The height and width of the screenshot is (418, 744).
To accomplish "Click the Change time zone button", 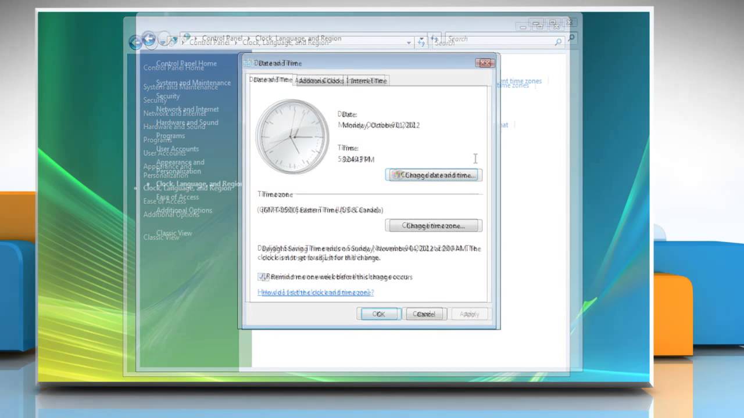I will pyautogui.click(x=434, y=225).
